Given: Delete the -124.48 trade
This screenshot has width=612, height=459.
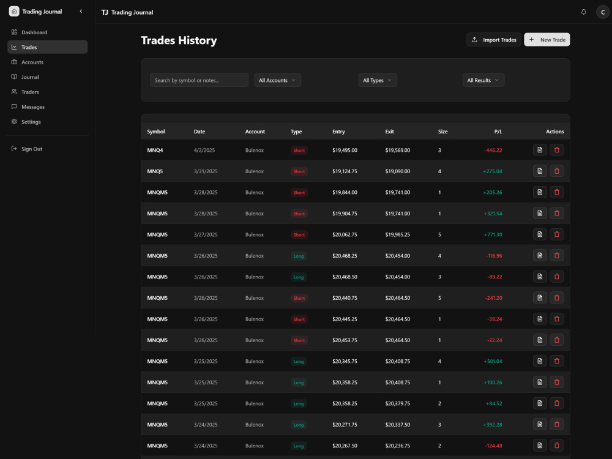Looking at the screenshot, I should click(x=556, y=446).
